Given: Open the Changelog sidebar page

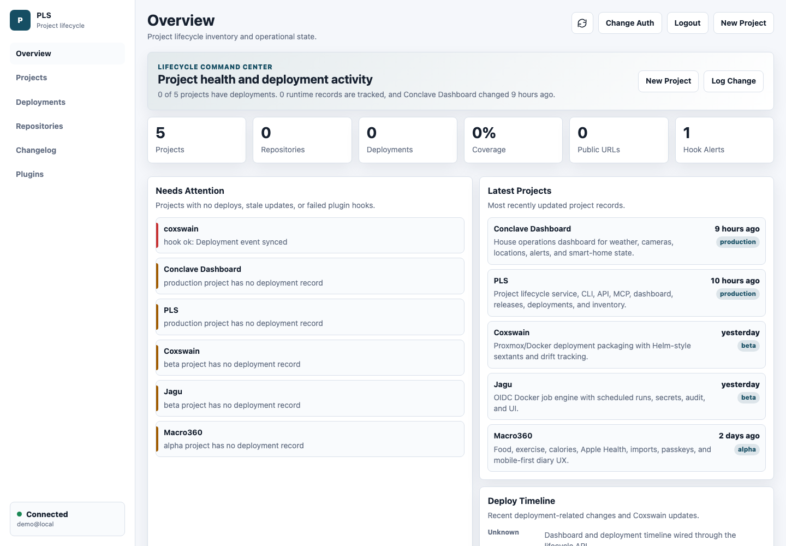Looking at the screenshot, I should pyautogui.click(x=67, y=150).
